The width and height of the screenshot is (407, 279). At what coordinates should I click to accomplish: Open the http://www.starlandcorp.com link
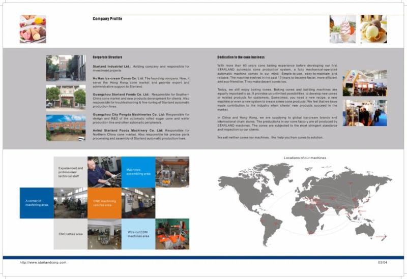click(x=43, y=262)
